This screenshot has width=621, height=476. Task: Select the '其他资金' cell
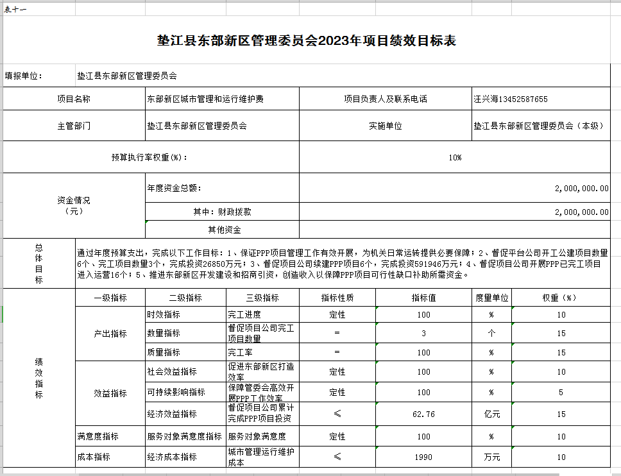[222, 230]
